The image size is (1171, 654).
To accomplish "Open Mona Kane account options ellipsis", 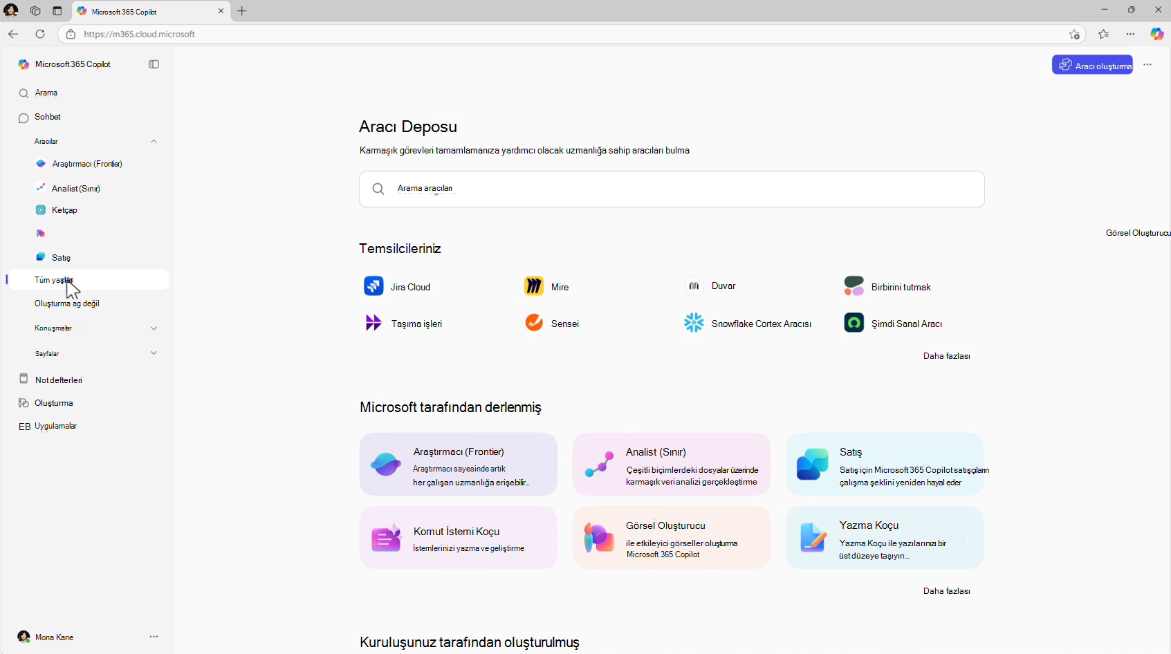I will pyautogui.click(x=154, y=637).
